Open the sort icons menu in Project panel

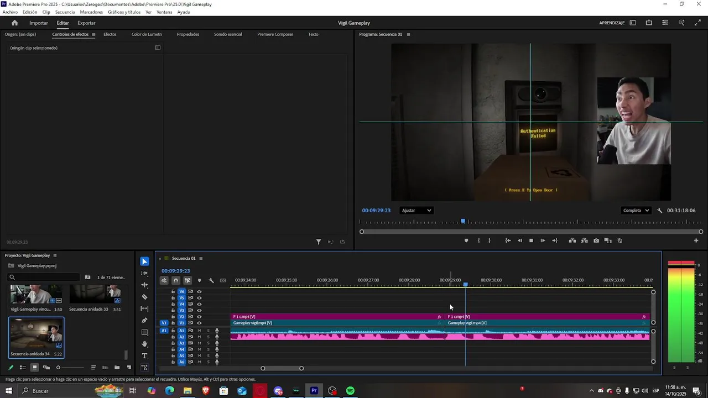[x=93, y=368]
